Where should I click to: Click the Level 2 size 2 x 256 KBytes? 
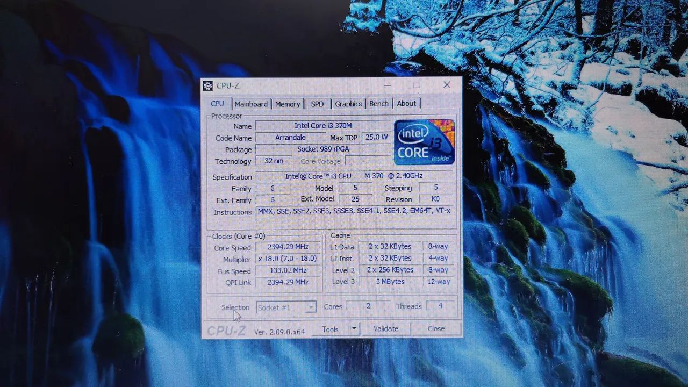click(x=390, y=270)
